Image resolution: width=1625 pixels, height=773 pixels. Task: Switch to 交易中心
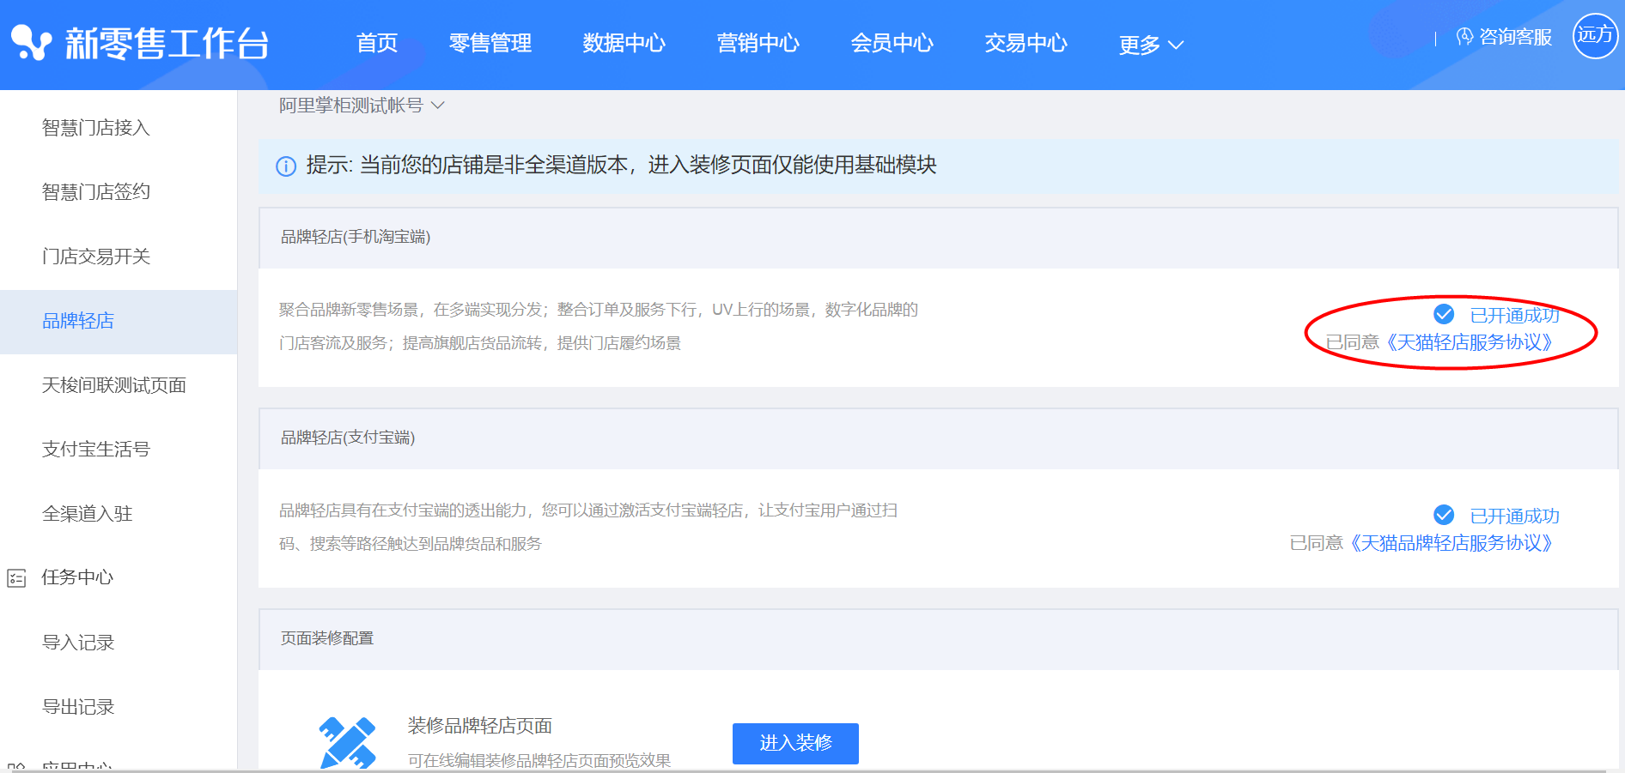coord(1026,43)
